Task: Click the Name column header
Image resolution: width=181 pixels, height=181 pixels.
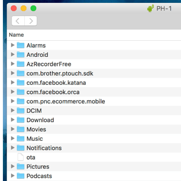Action: coord(16,35)
